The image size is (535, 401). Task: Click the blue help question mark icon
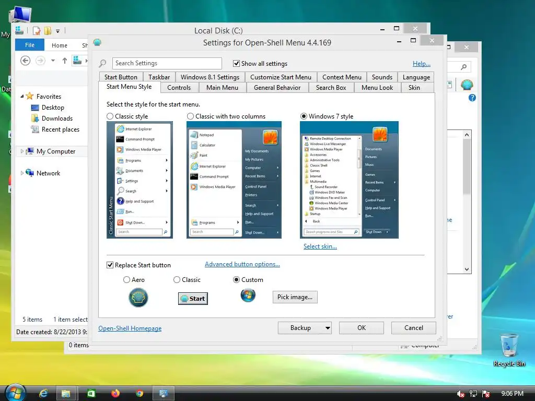pos(472,98)
